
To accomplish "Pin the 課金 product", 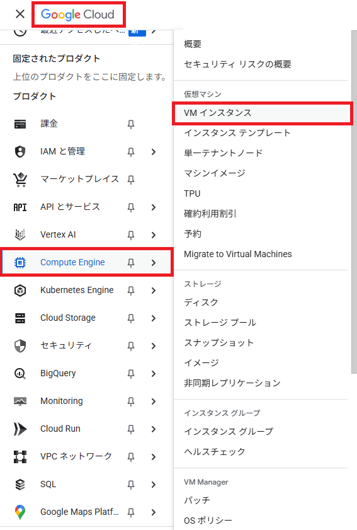I will point(131,124).
